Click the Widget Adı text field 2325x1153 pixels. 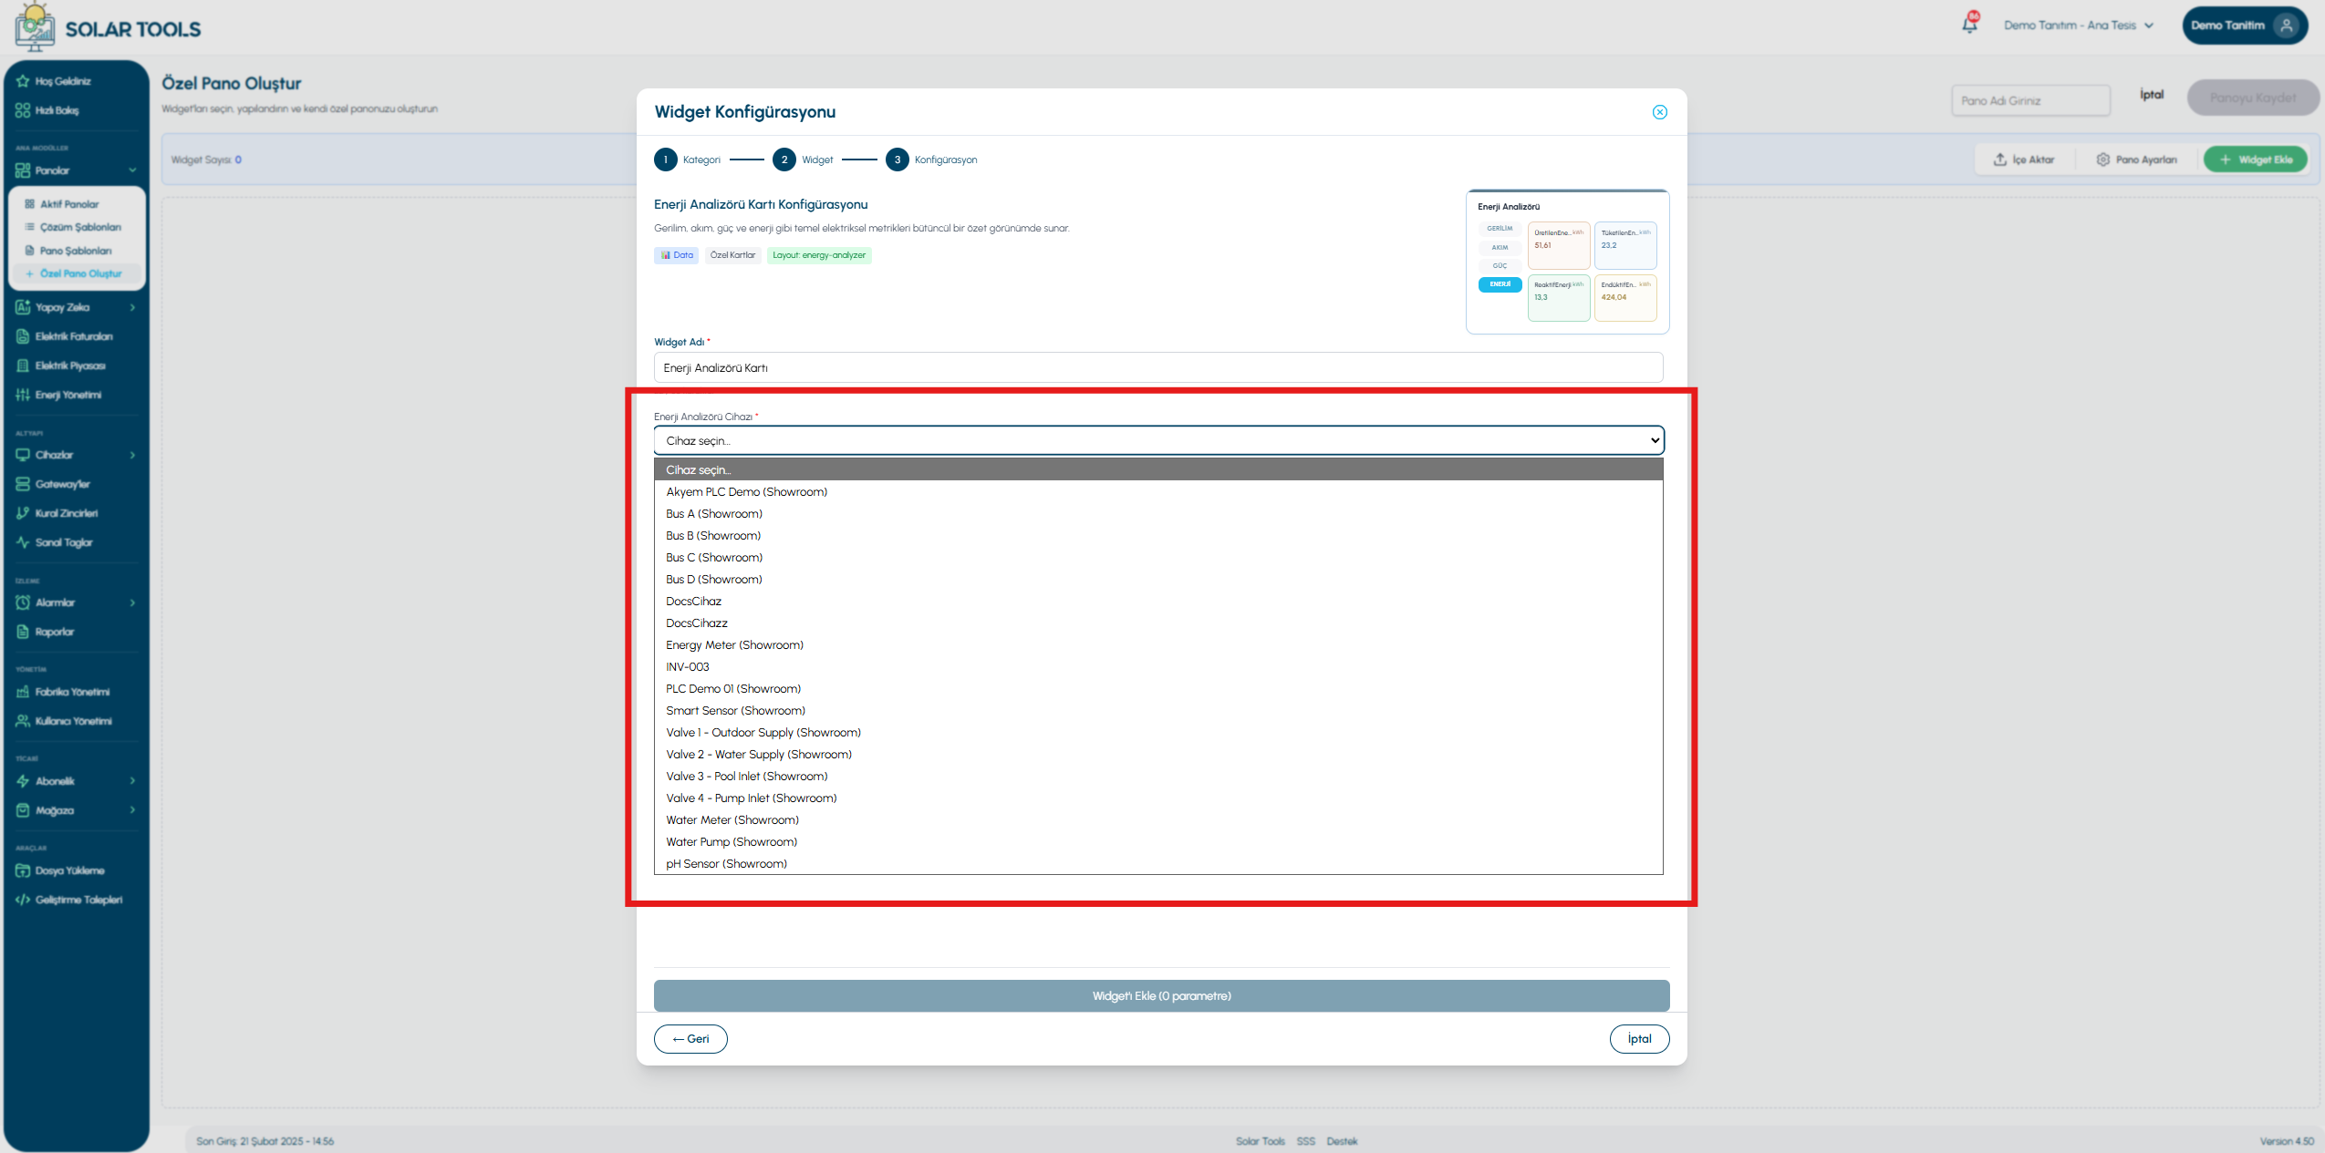pyautogui.click(x=1157, y=367)
